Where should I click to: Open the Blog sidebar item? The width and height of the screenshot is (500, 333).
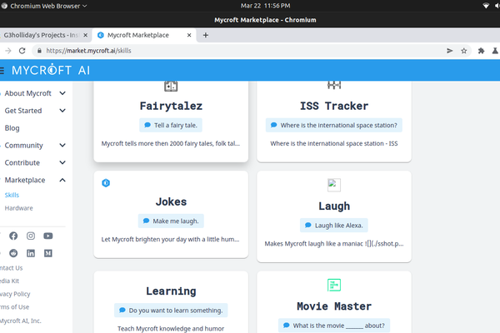pos(12,127)
